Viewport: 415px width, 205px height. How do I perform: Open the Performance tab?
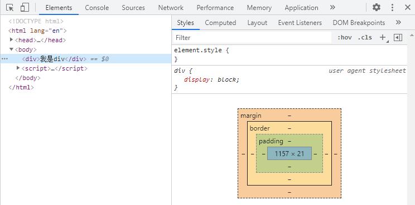click(x=215, y=8)
